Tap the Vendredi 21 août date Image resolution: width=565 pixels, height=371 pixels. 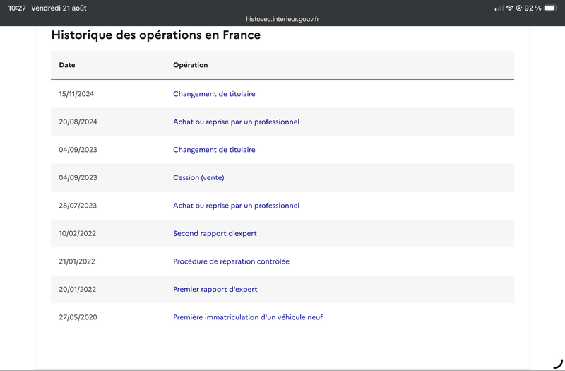click(x=59, y=8)
